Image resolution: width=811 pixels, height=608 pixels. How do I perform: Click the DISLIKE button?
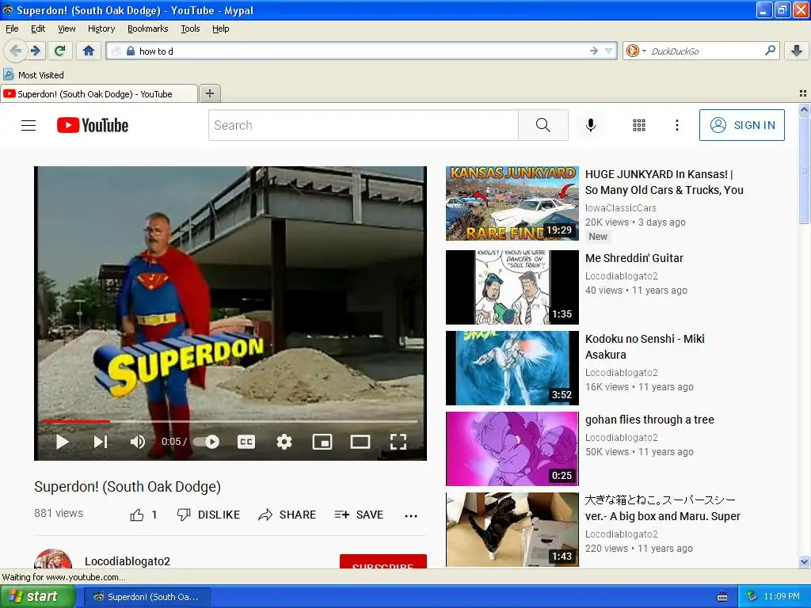[208, 515]
